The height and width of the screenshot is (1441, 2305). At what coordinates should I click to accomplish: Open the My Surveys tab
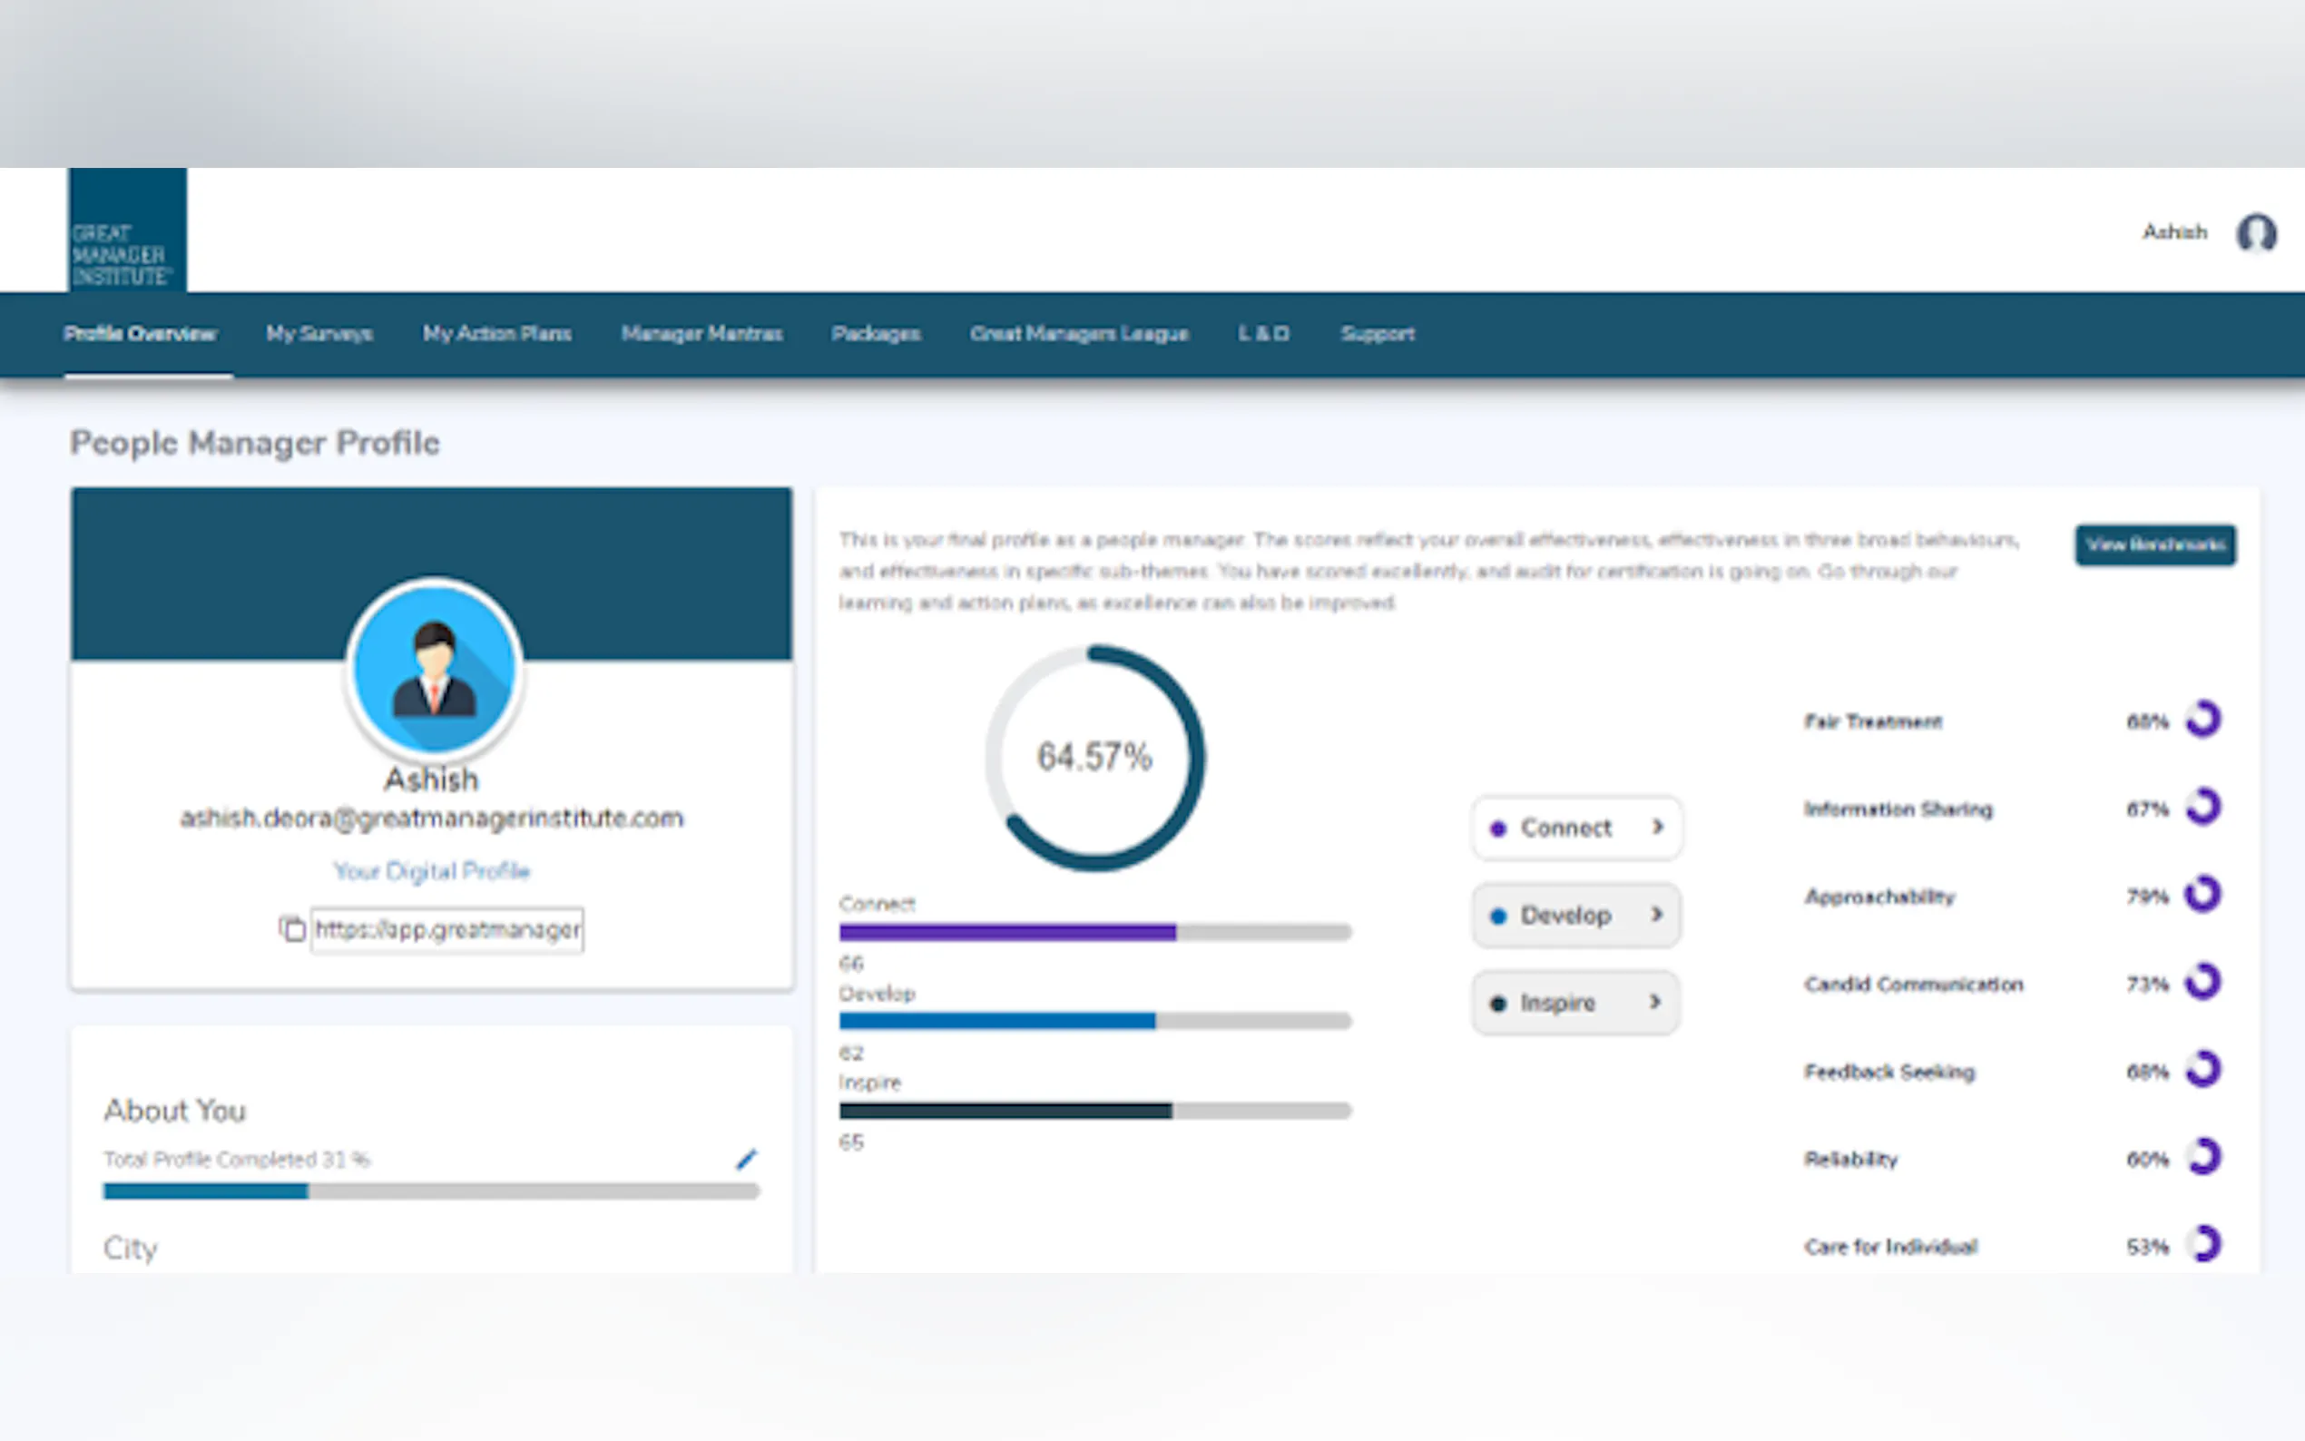pyautogui.click(x=319, y=334)
